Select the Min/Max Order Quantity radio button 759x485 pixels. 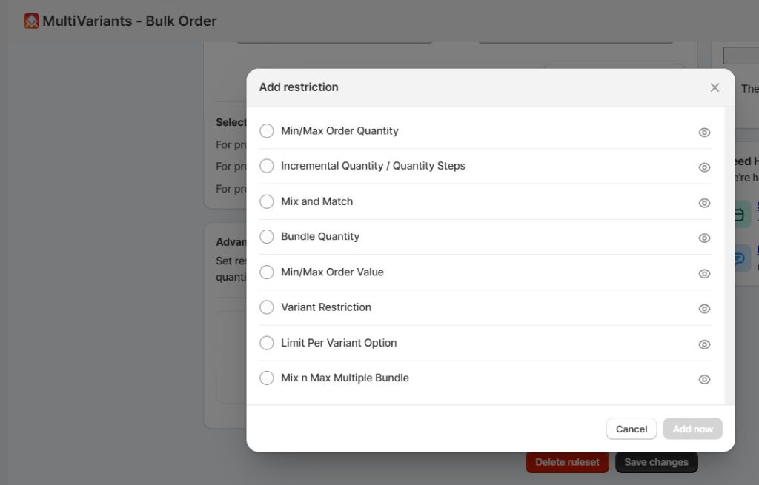click(267, 130)
